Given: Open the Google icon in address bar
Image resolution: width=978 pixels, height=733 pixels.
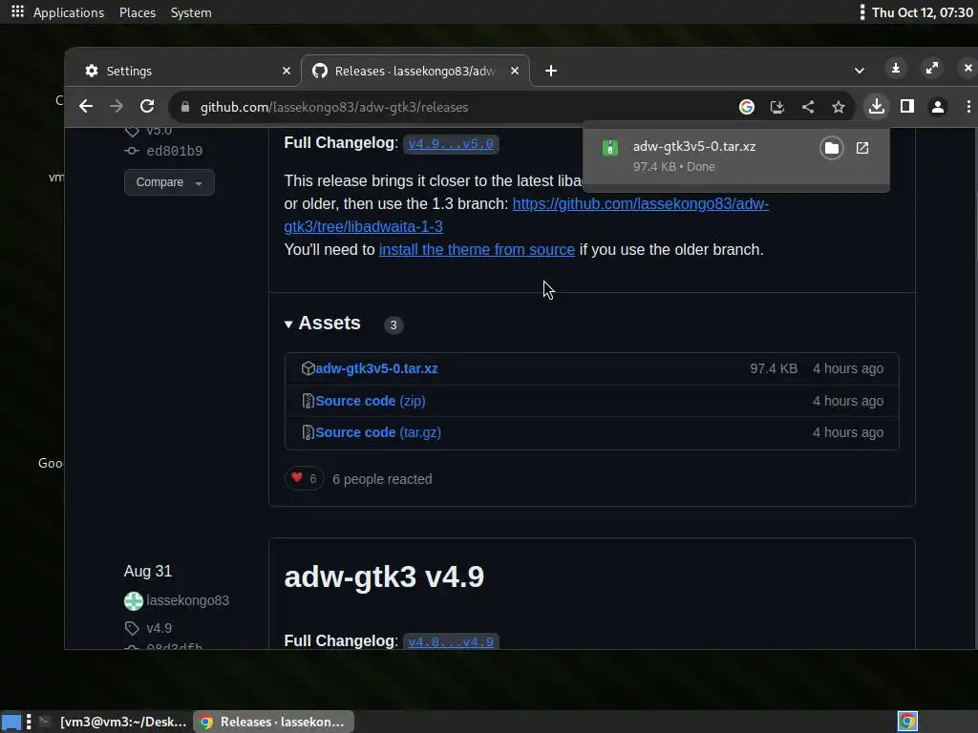Looking at the screenshot, I should [747, 107].
